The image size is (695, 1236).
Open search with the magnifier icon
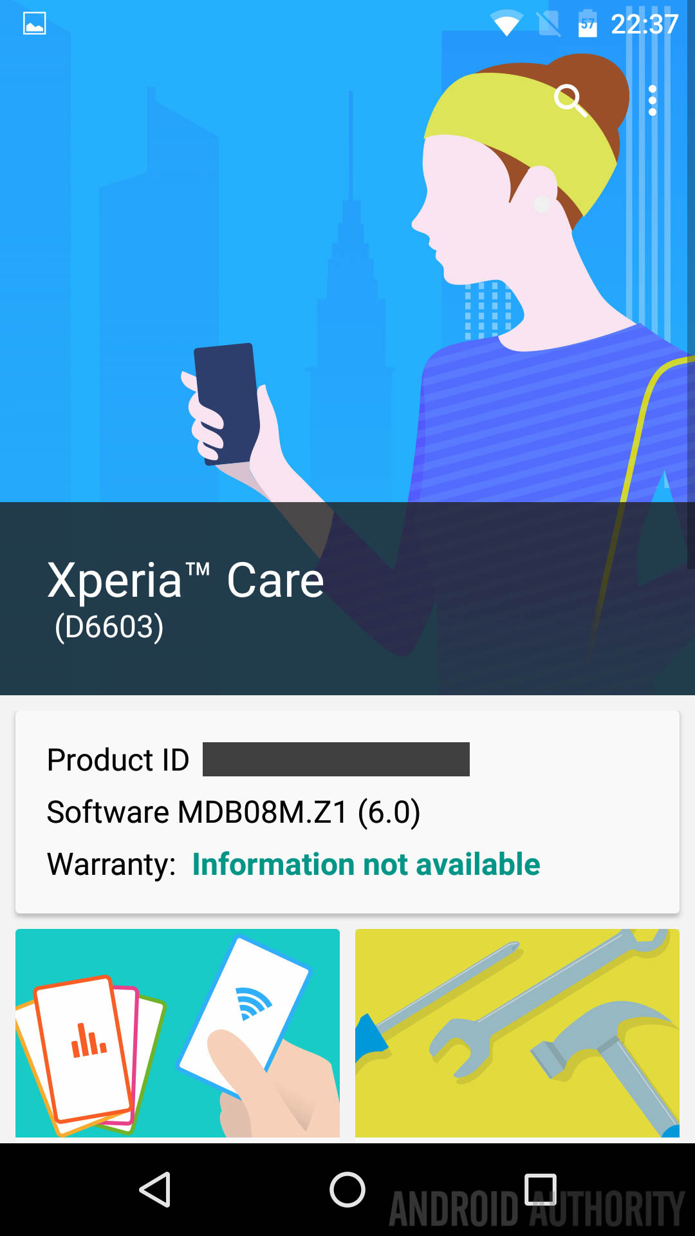pos(570,100)
